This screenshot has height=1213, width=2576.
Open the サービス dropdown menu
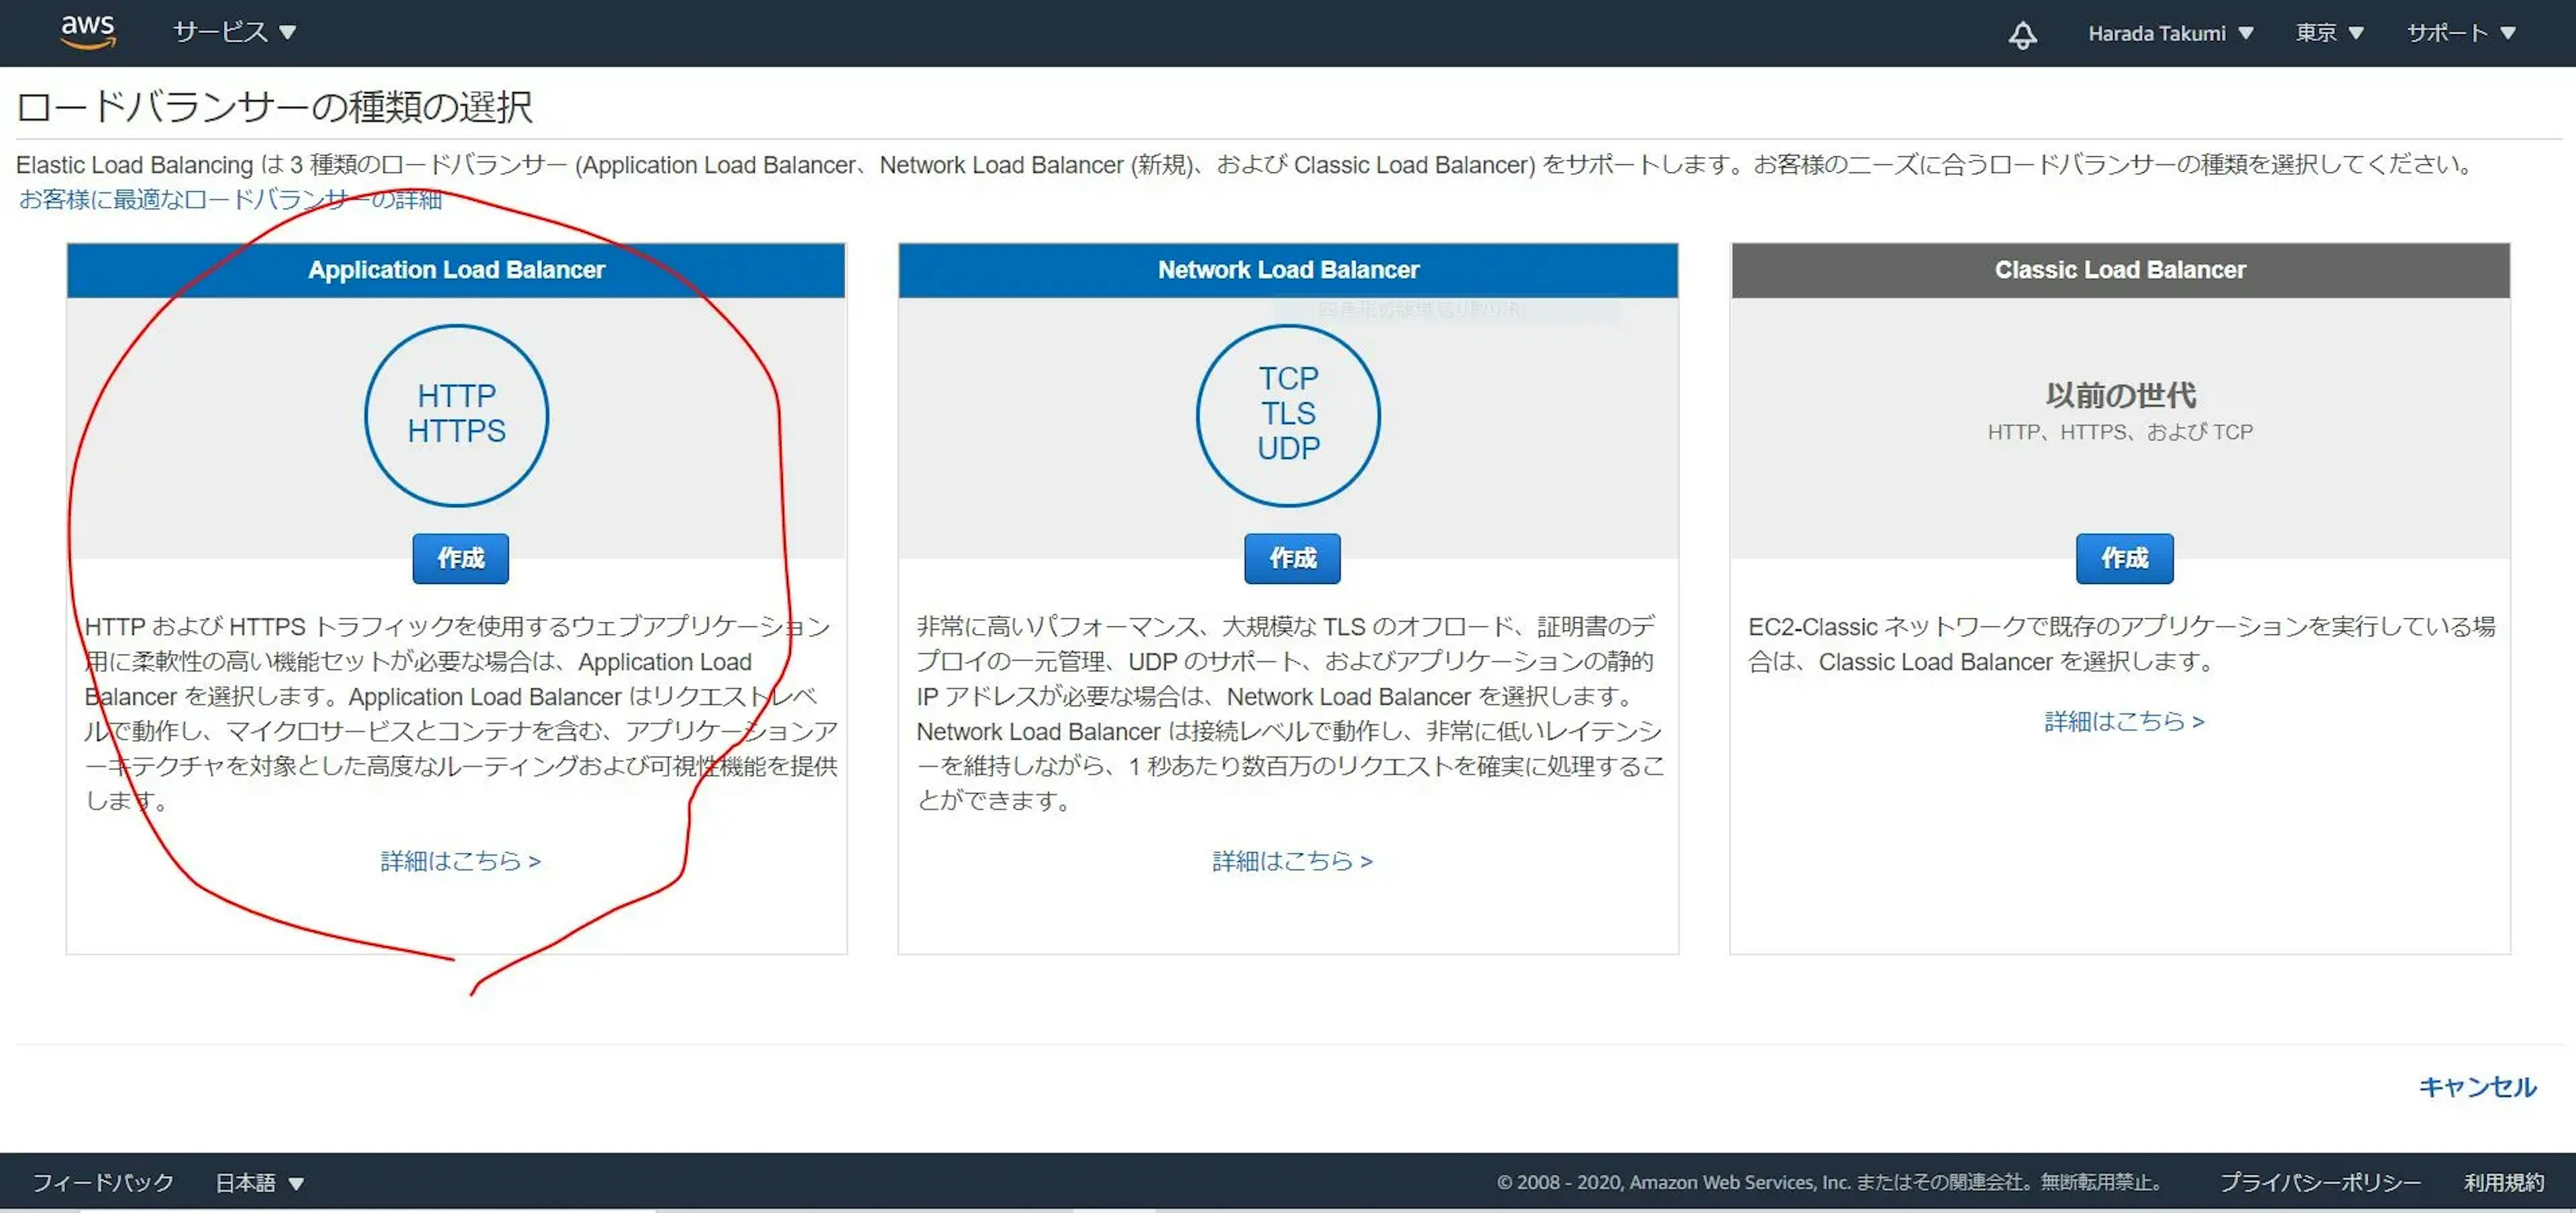(234, 33)
